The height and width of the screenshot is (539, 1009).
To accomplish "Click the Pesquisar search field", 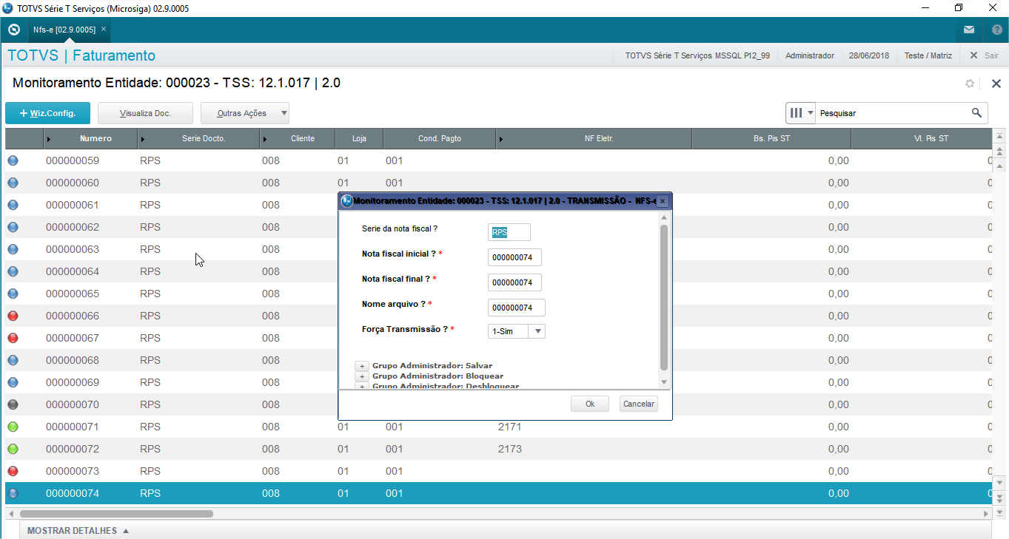I will click(892, 113).
